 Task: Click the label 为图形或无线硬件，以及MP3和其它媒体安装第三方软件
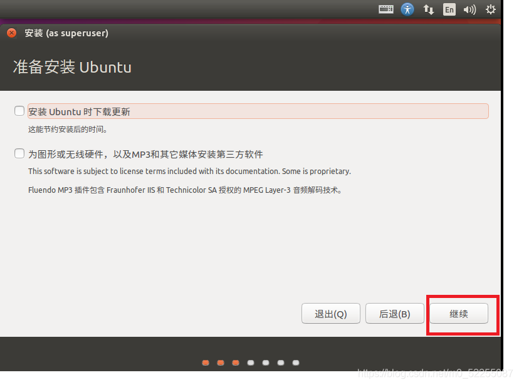145,155
